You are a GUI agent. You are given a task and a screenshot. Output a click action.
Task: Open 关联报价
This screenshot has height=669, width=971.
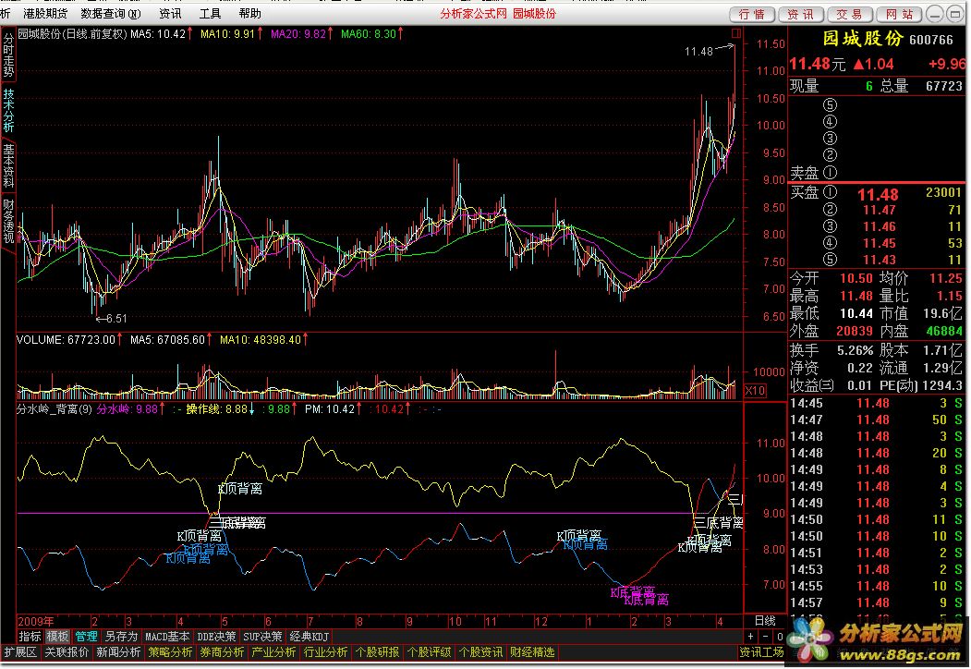tap(67, 652)
